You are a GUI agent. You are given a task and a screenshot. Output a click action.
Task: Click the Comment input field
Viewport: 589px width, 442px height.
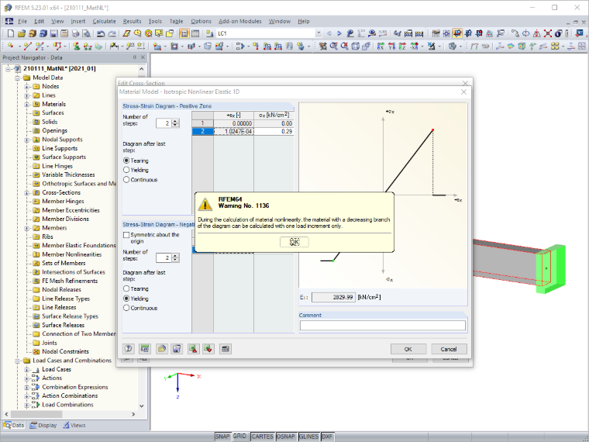point(382,326)
